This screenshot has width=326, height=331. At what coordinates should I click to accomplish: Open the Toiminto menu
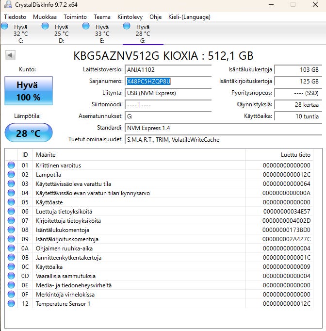(75, 17)
